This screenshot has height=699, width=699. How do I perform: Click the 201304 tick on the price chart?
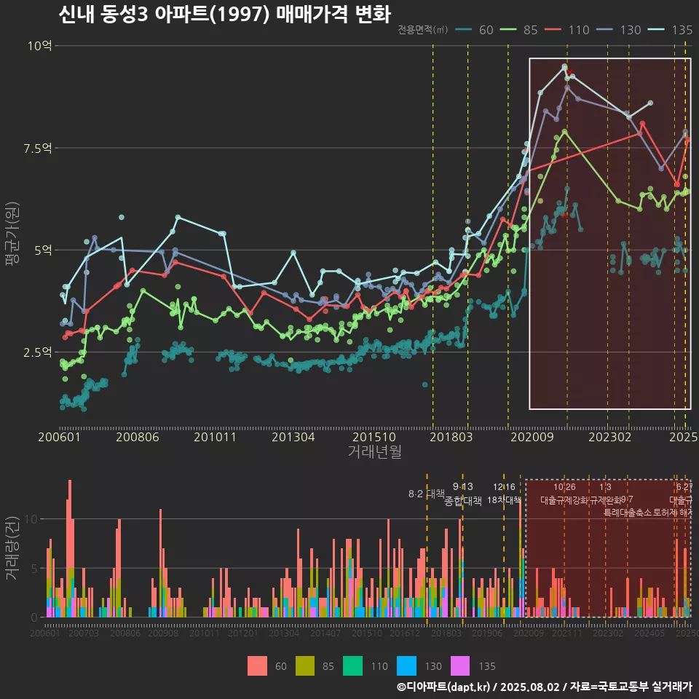pyautogui.click(x=293, y=437)
